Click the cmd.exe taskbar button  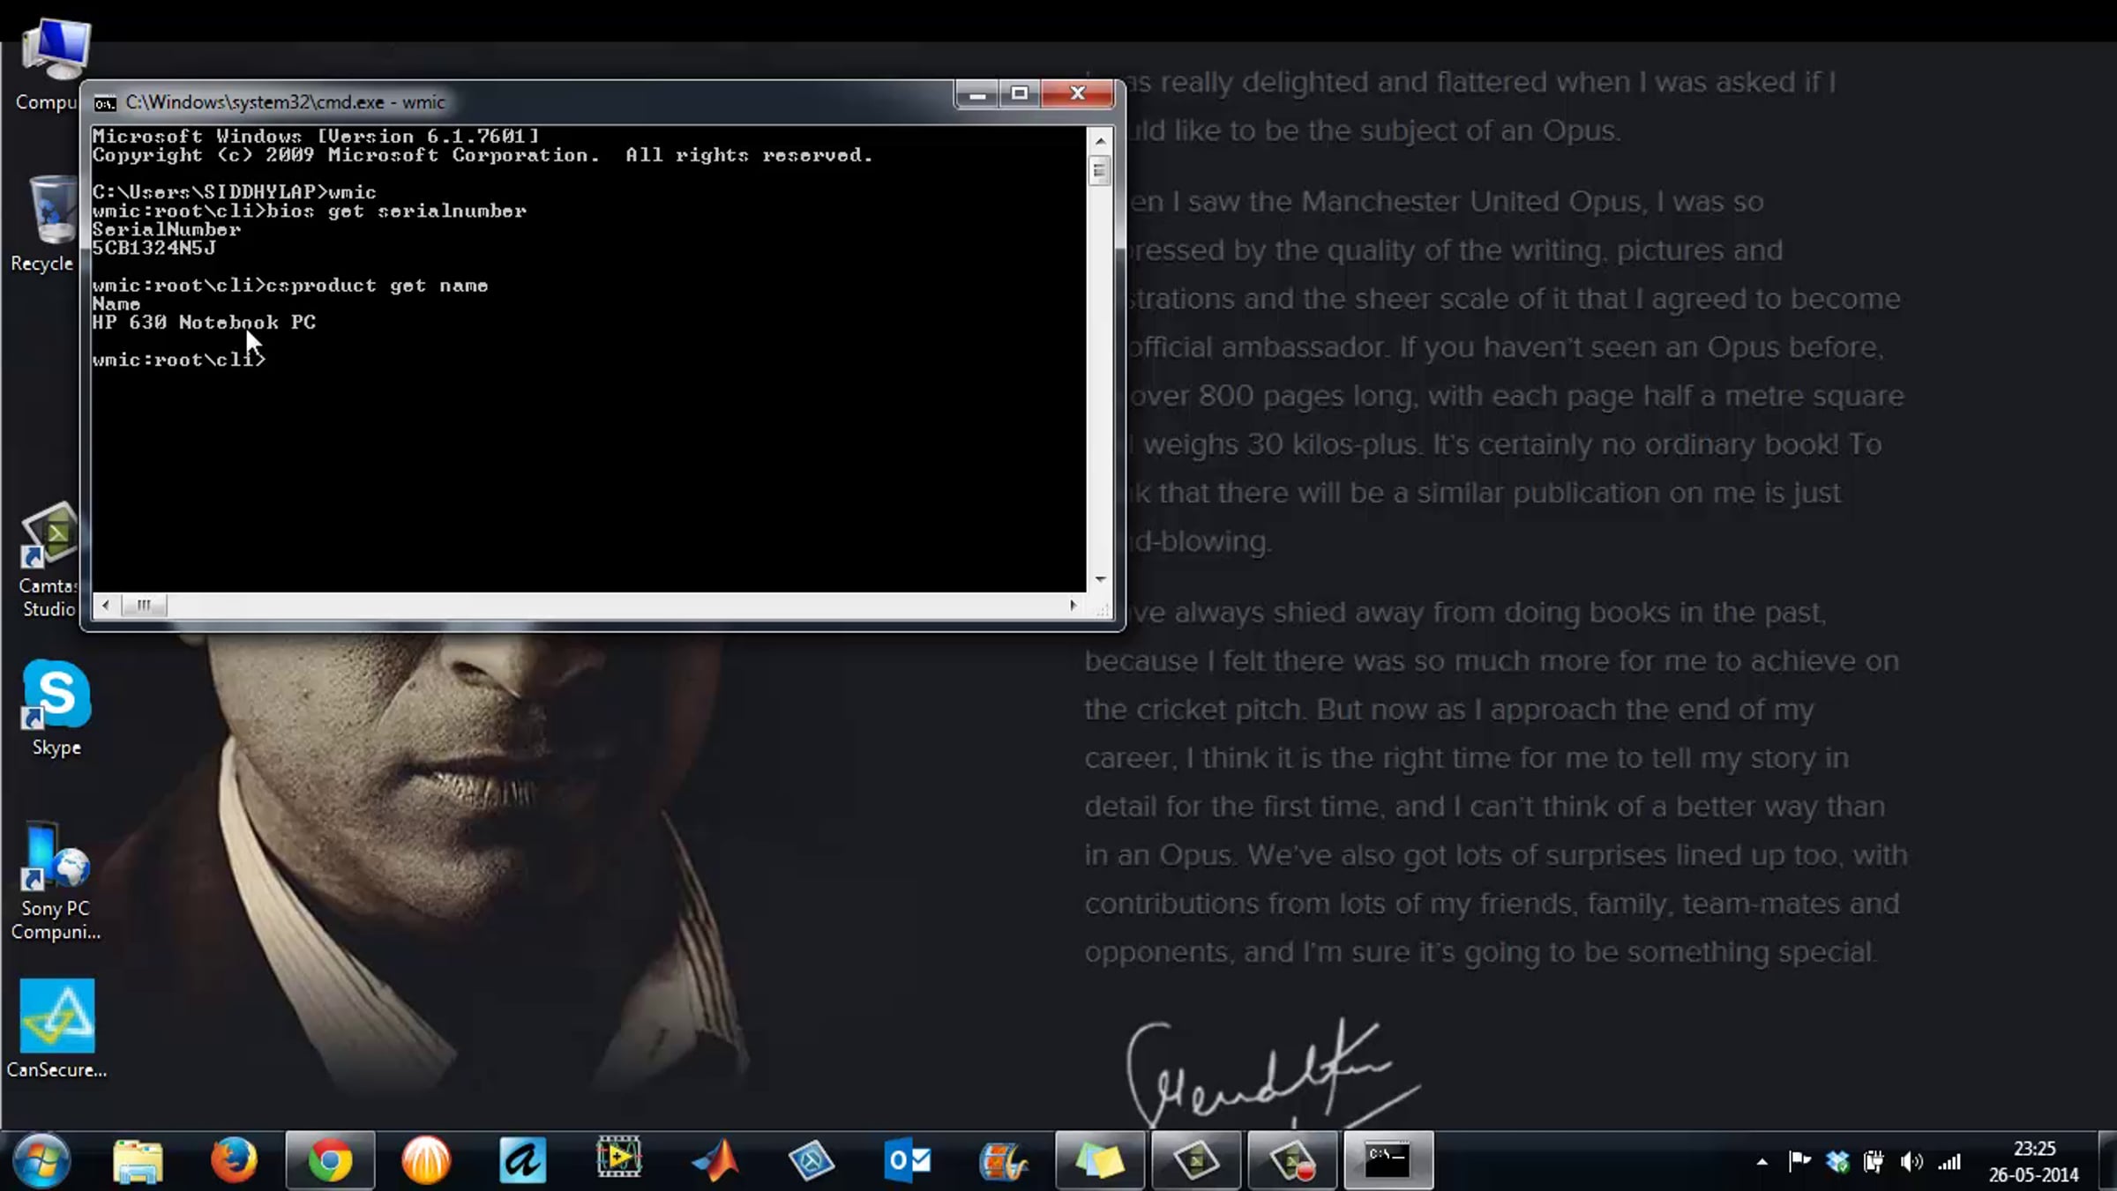[x=1388, y=1160]
